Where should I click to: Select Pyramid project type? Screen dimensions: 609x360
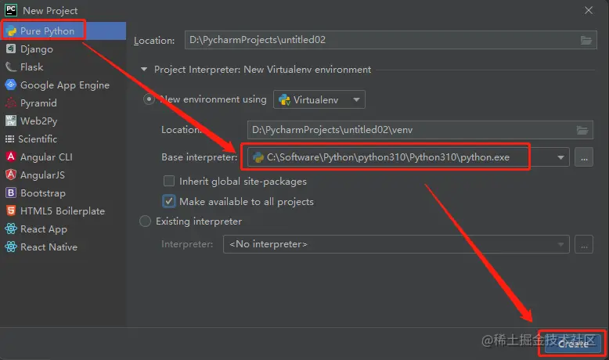tap(63, 103)
